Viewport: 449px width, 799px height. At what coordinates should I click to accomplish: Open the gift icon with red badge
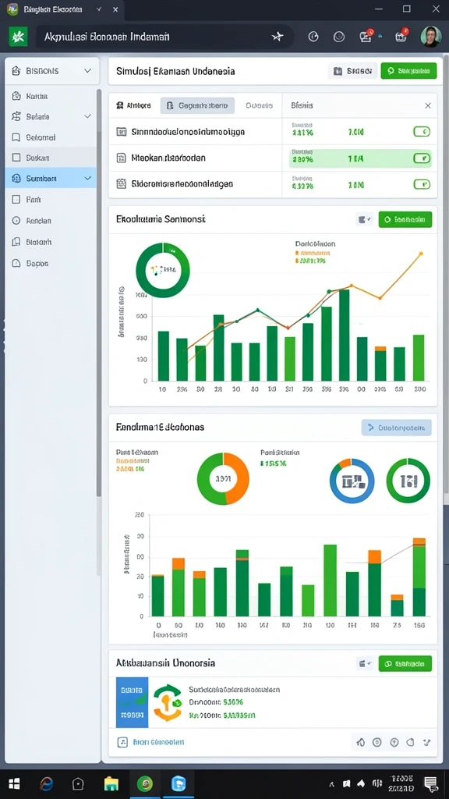(x=401, y=36)
